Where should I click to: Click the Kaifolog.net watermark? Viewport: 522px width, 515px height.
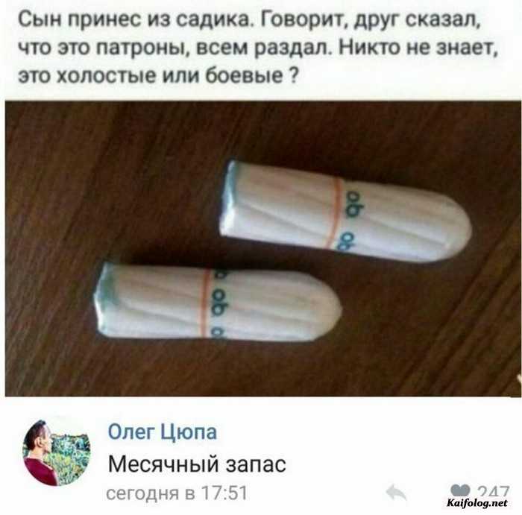click(477, 502)
